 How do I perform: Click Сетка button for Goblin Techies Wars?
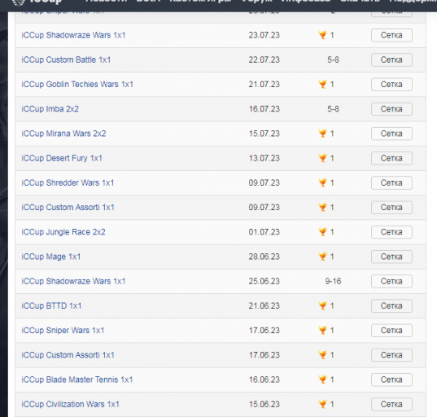[391, 85]
